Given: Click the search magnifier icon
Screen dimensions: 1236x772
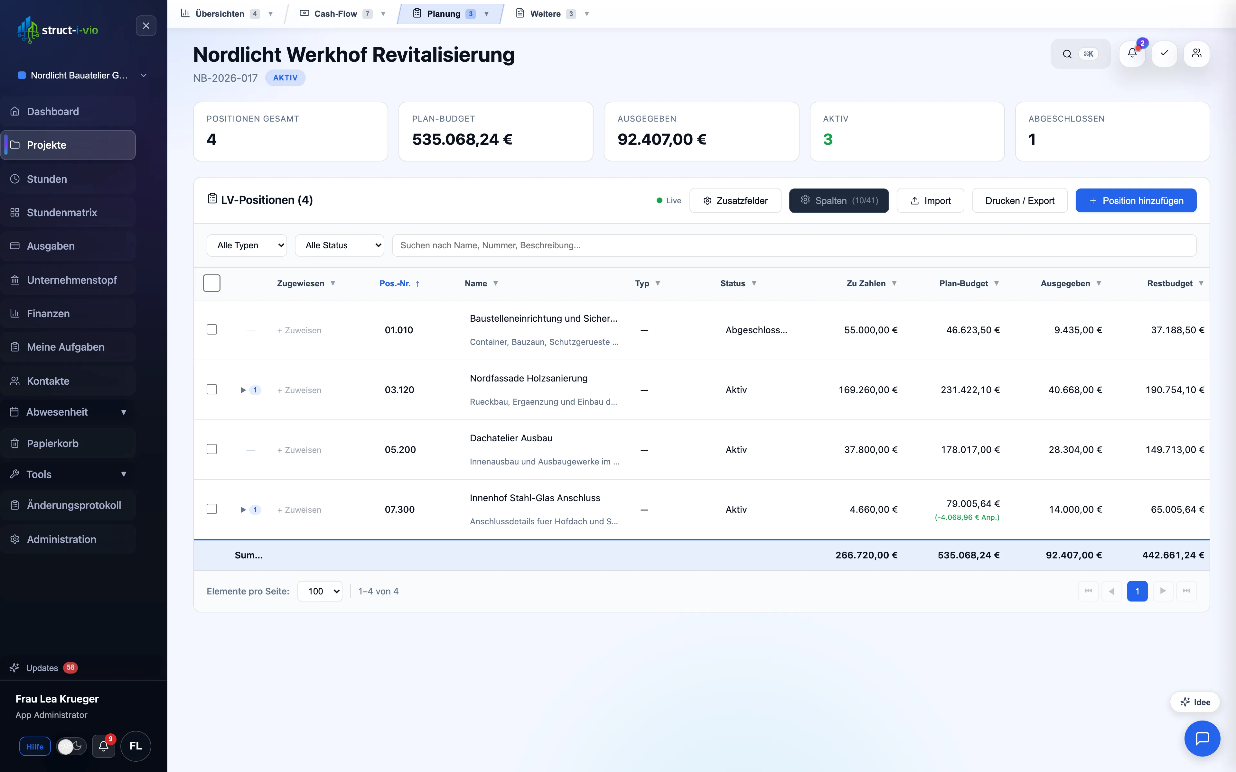Looking at the screenshot, I should [x=1067, y=54].
